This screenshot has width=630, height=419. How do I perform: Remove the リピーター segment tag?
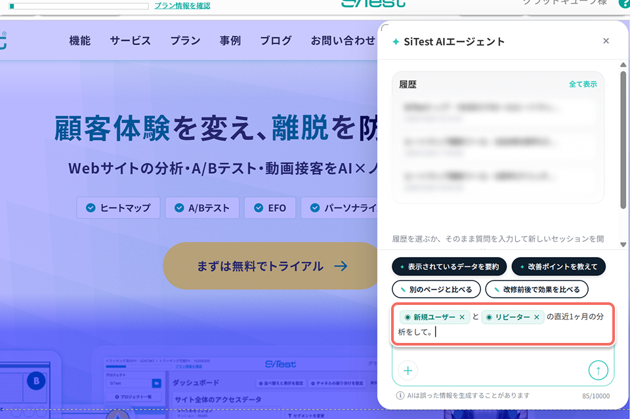pos(536,317)
